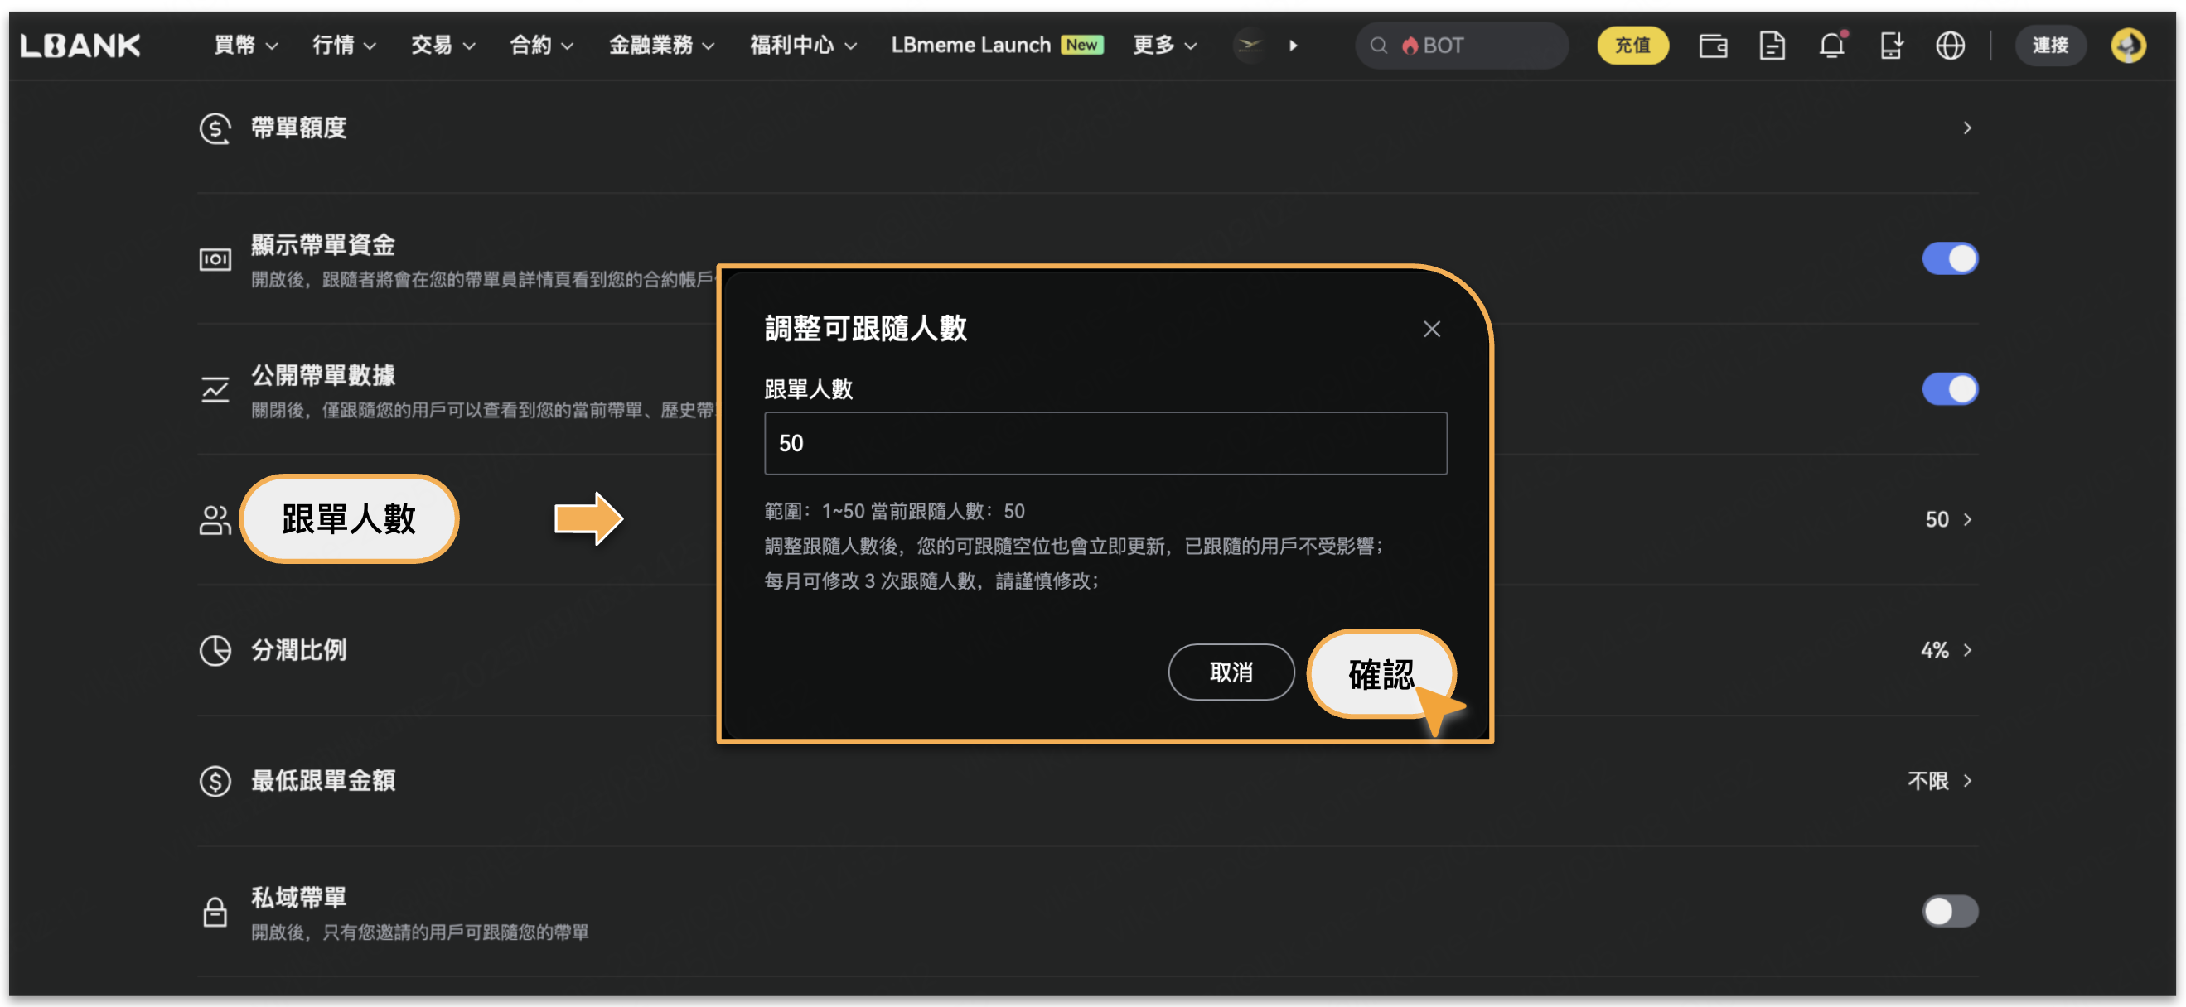2186x1007 pixels.
Task: Enable the 私域帶單 switch
Action: pyautogui.click(x=1950, y=911)
